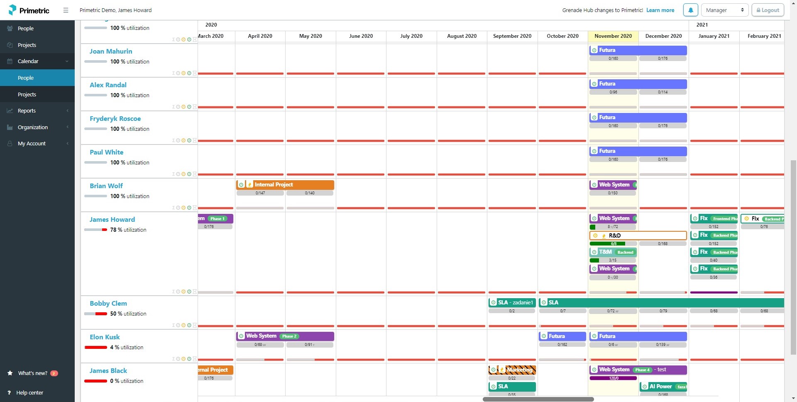Open the What's new? item
Viewport: 797px width, 402px height.
tap(32, 373)
